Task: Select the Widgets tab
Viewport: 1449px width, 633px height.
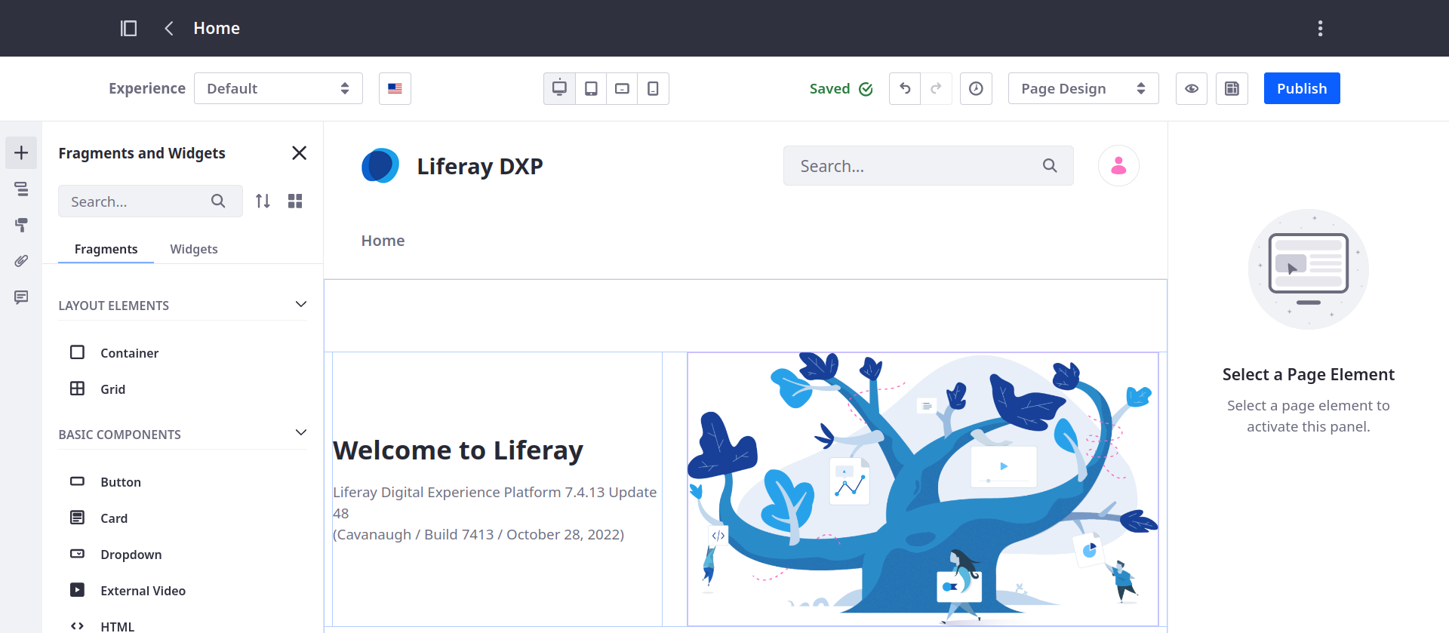Action: point(194,249)
